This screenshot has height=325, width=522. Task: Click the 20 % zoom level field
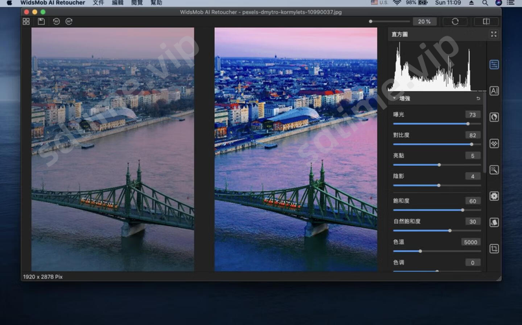(425, 21)
